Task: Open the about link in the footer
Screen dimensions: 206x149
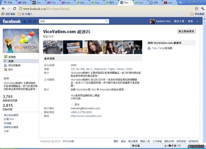Action: [116, 141]
